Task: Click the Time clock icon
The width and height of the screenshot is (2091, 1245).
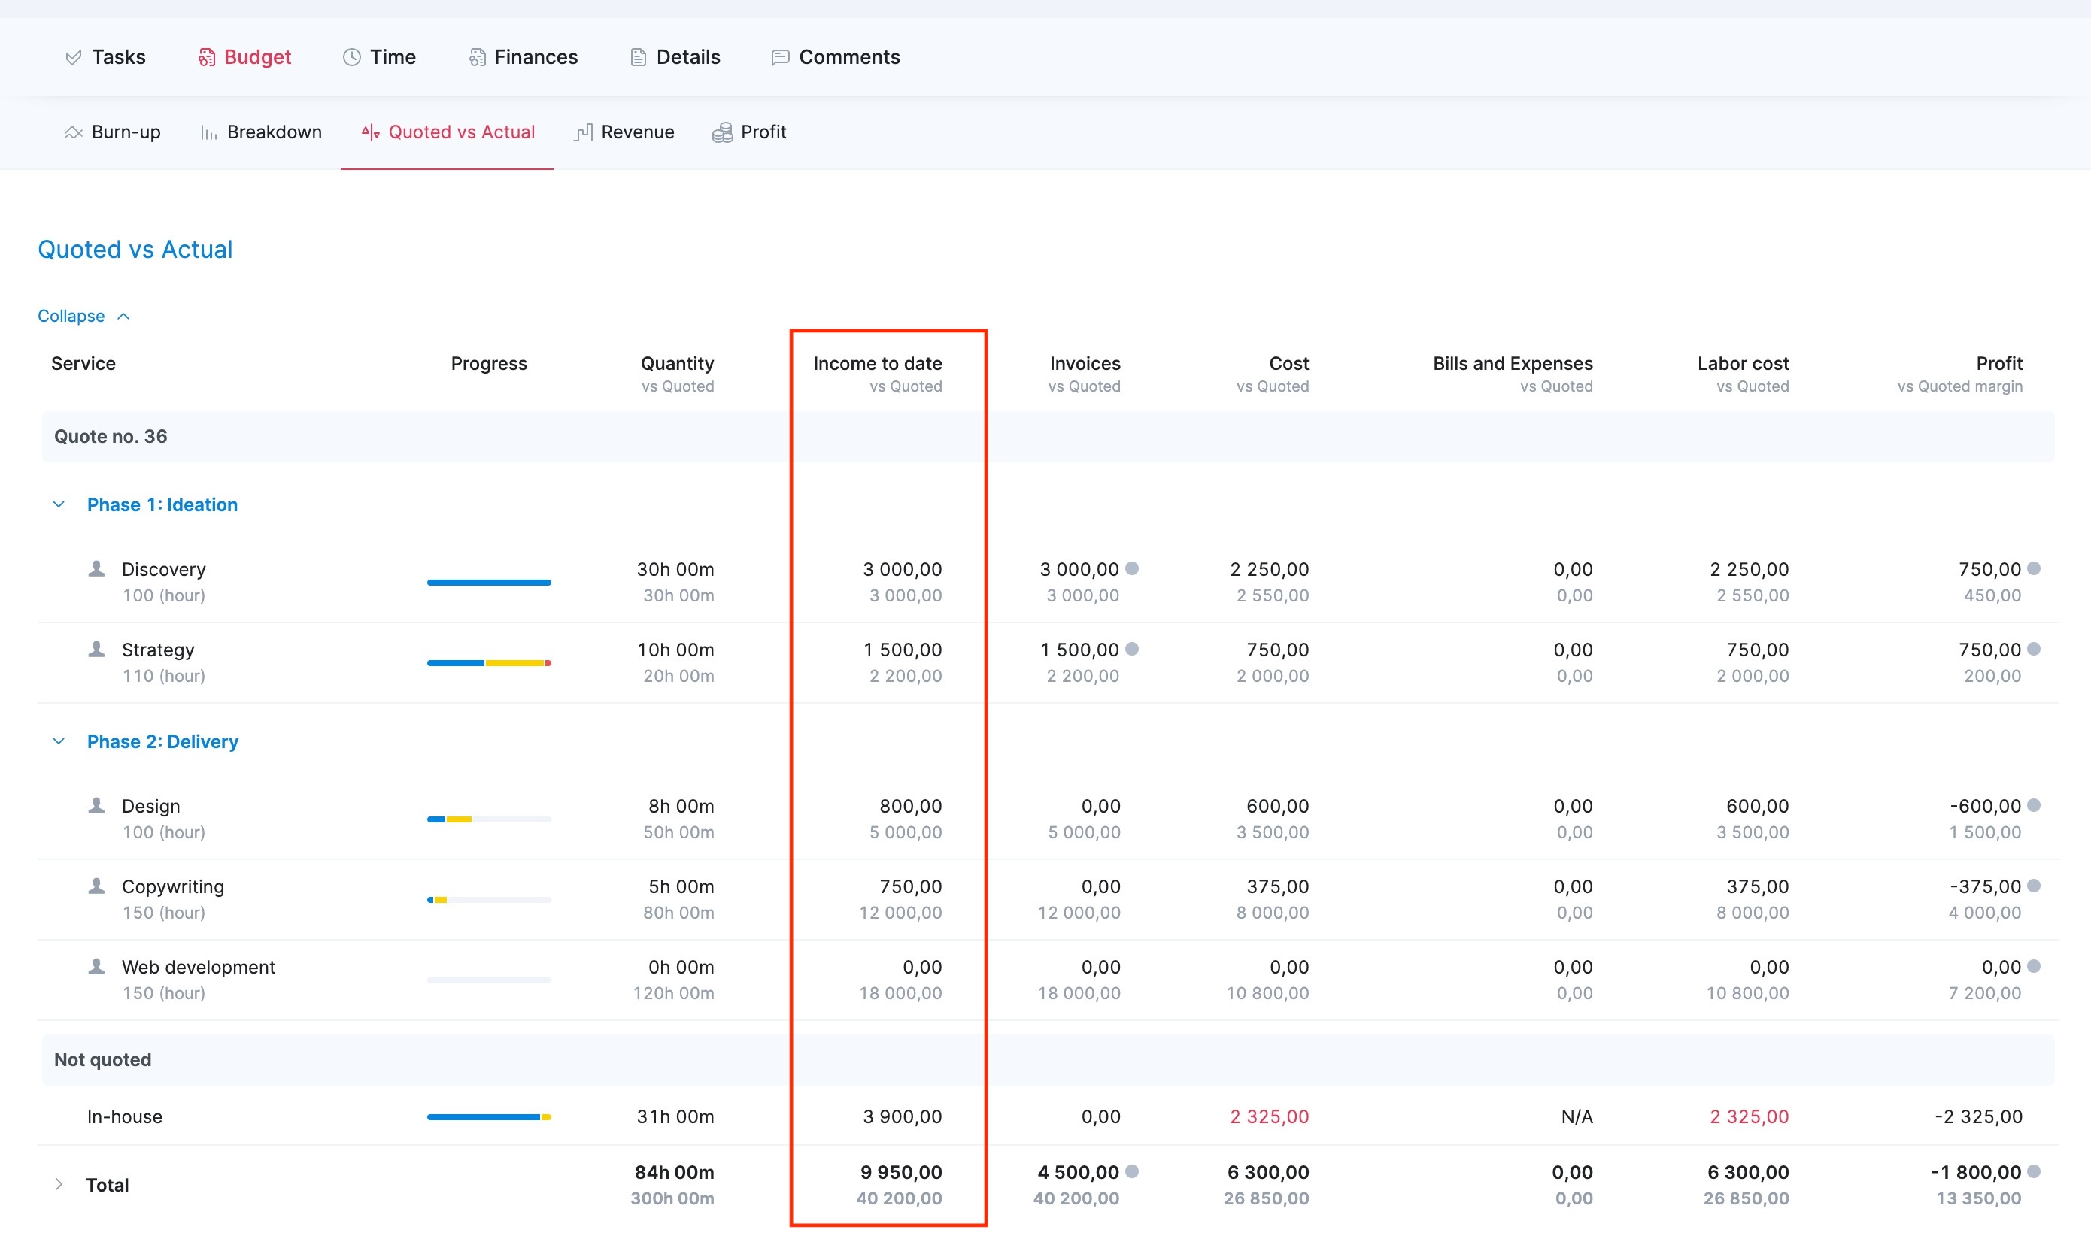Action: pyautogui.click(x=351, y=57)
